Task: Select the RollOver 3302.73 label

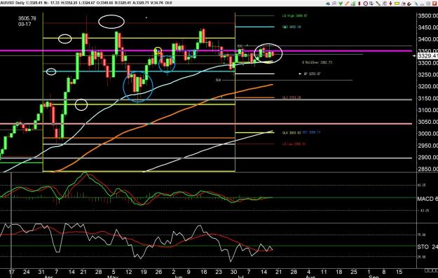Action: pyautogui.click(x=317, y=62)
